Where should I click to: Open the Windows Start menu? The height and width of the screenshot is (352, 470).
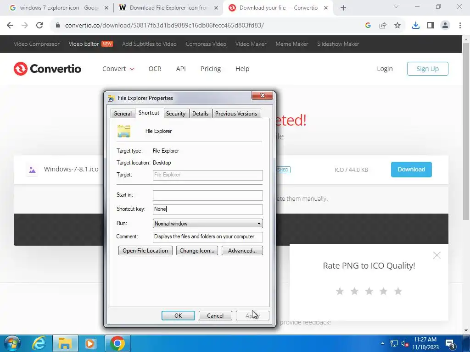(12, 343)
